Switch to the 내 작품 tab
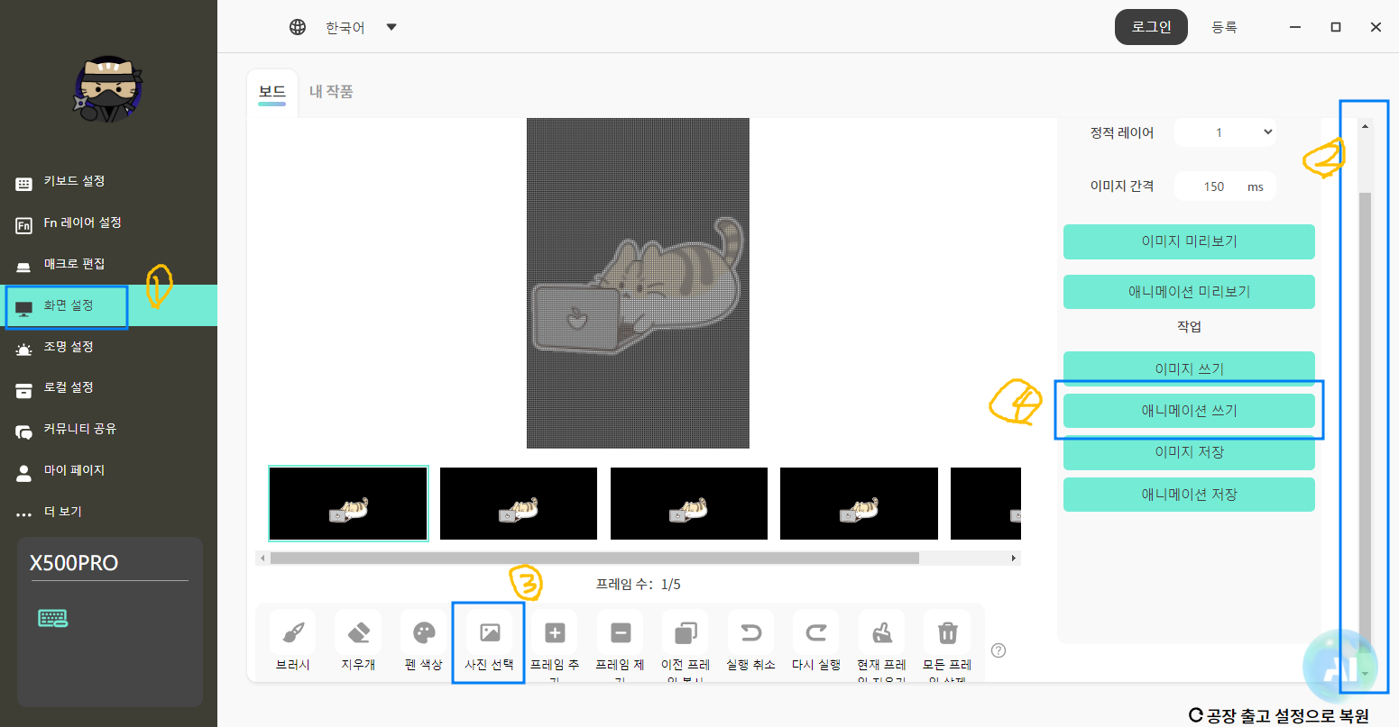1399x727 pixels. tap(331, 92)
